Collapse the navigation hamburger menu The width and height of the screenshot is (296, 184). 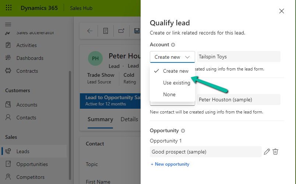(x=8, y=25)
